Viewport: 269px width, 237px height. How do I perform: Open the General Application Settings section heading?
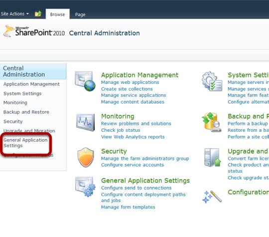tap(145, 181)
